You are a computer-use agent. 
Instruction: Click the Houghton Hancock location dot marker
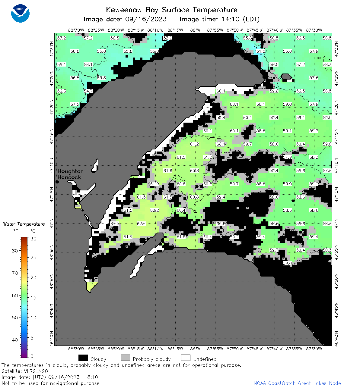(x=57, y=182)
